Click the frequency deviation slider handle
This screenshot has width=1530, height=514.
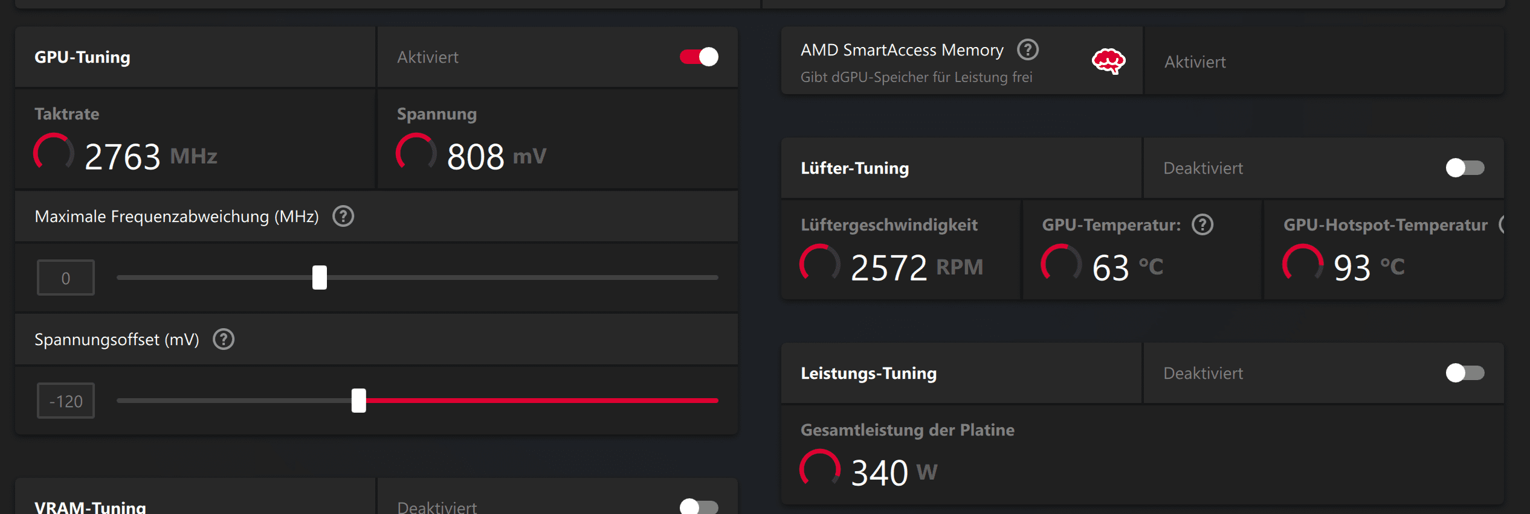(x=320, y=278)
